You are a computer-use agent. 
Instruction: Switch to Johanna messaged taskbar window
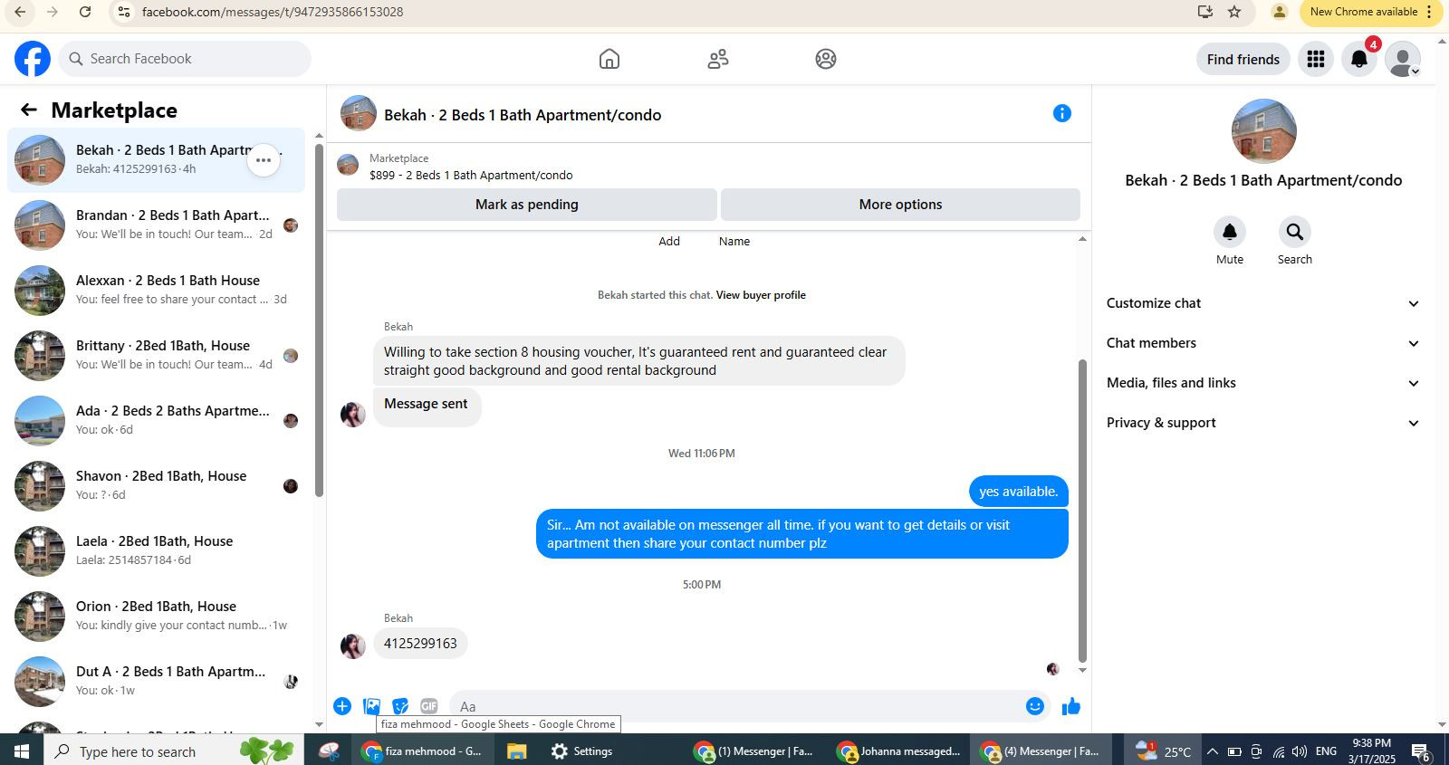tap(899, 751)
